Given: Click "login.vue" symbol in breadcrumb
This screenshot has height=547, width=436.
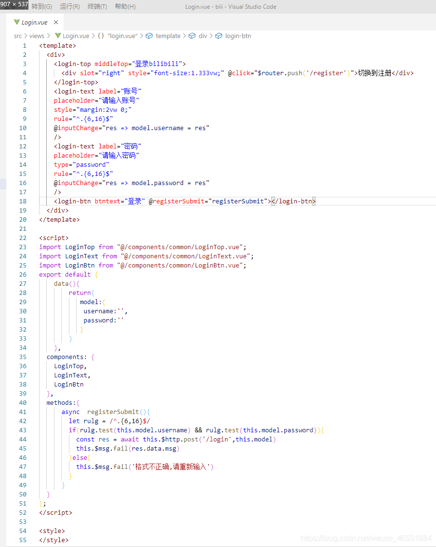Looking at the screenshot, I should (x=122, y=36).
